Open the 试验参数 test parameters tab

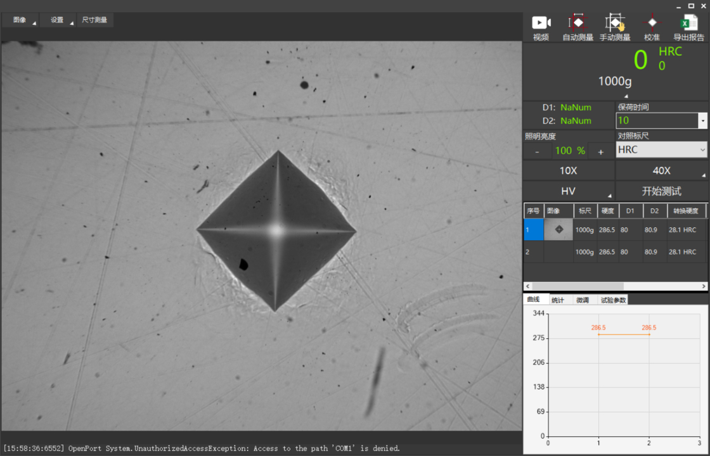[612, 300]
